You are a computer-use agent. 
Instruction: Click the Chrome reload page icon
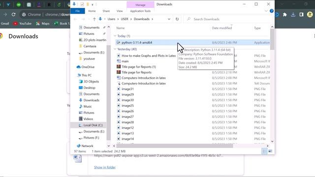pyautogui.click(x=13, y=14)
